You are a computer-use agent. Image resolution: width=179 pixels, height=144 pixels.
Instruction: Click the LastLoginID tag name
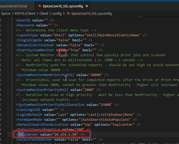29,110
